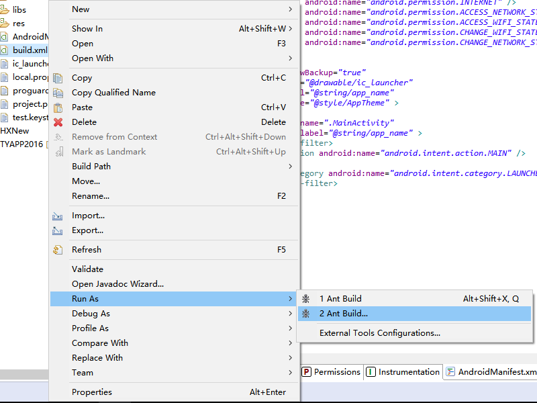Click the Refresh icon
The height and width of the screenshot is (403, 537).
click(58, 250)
